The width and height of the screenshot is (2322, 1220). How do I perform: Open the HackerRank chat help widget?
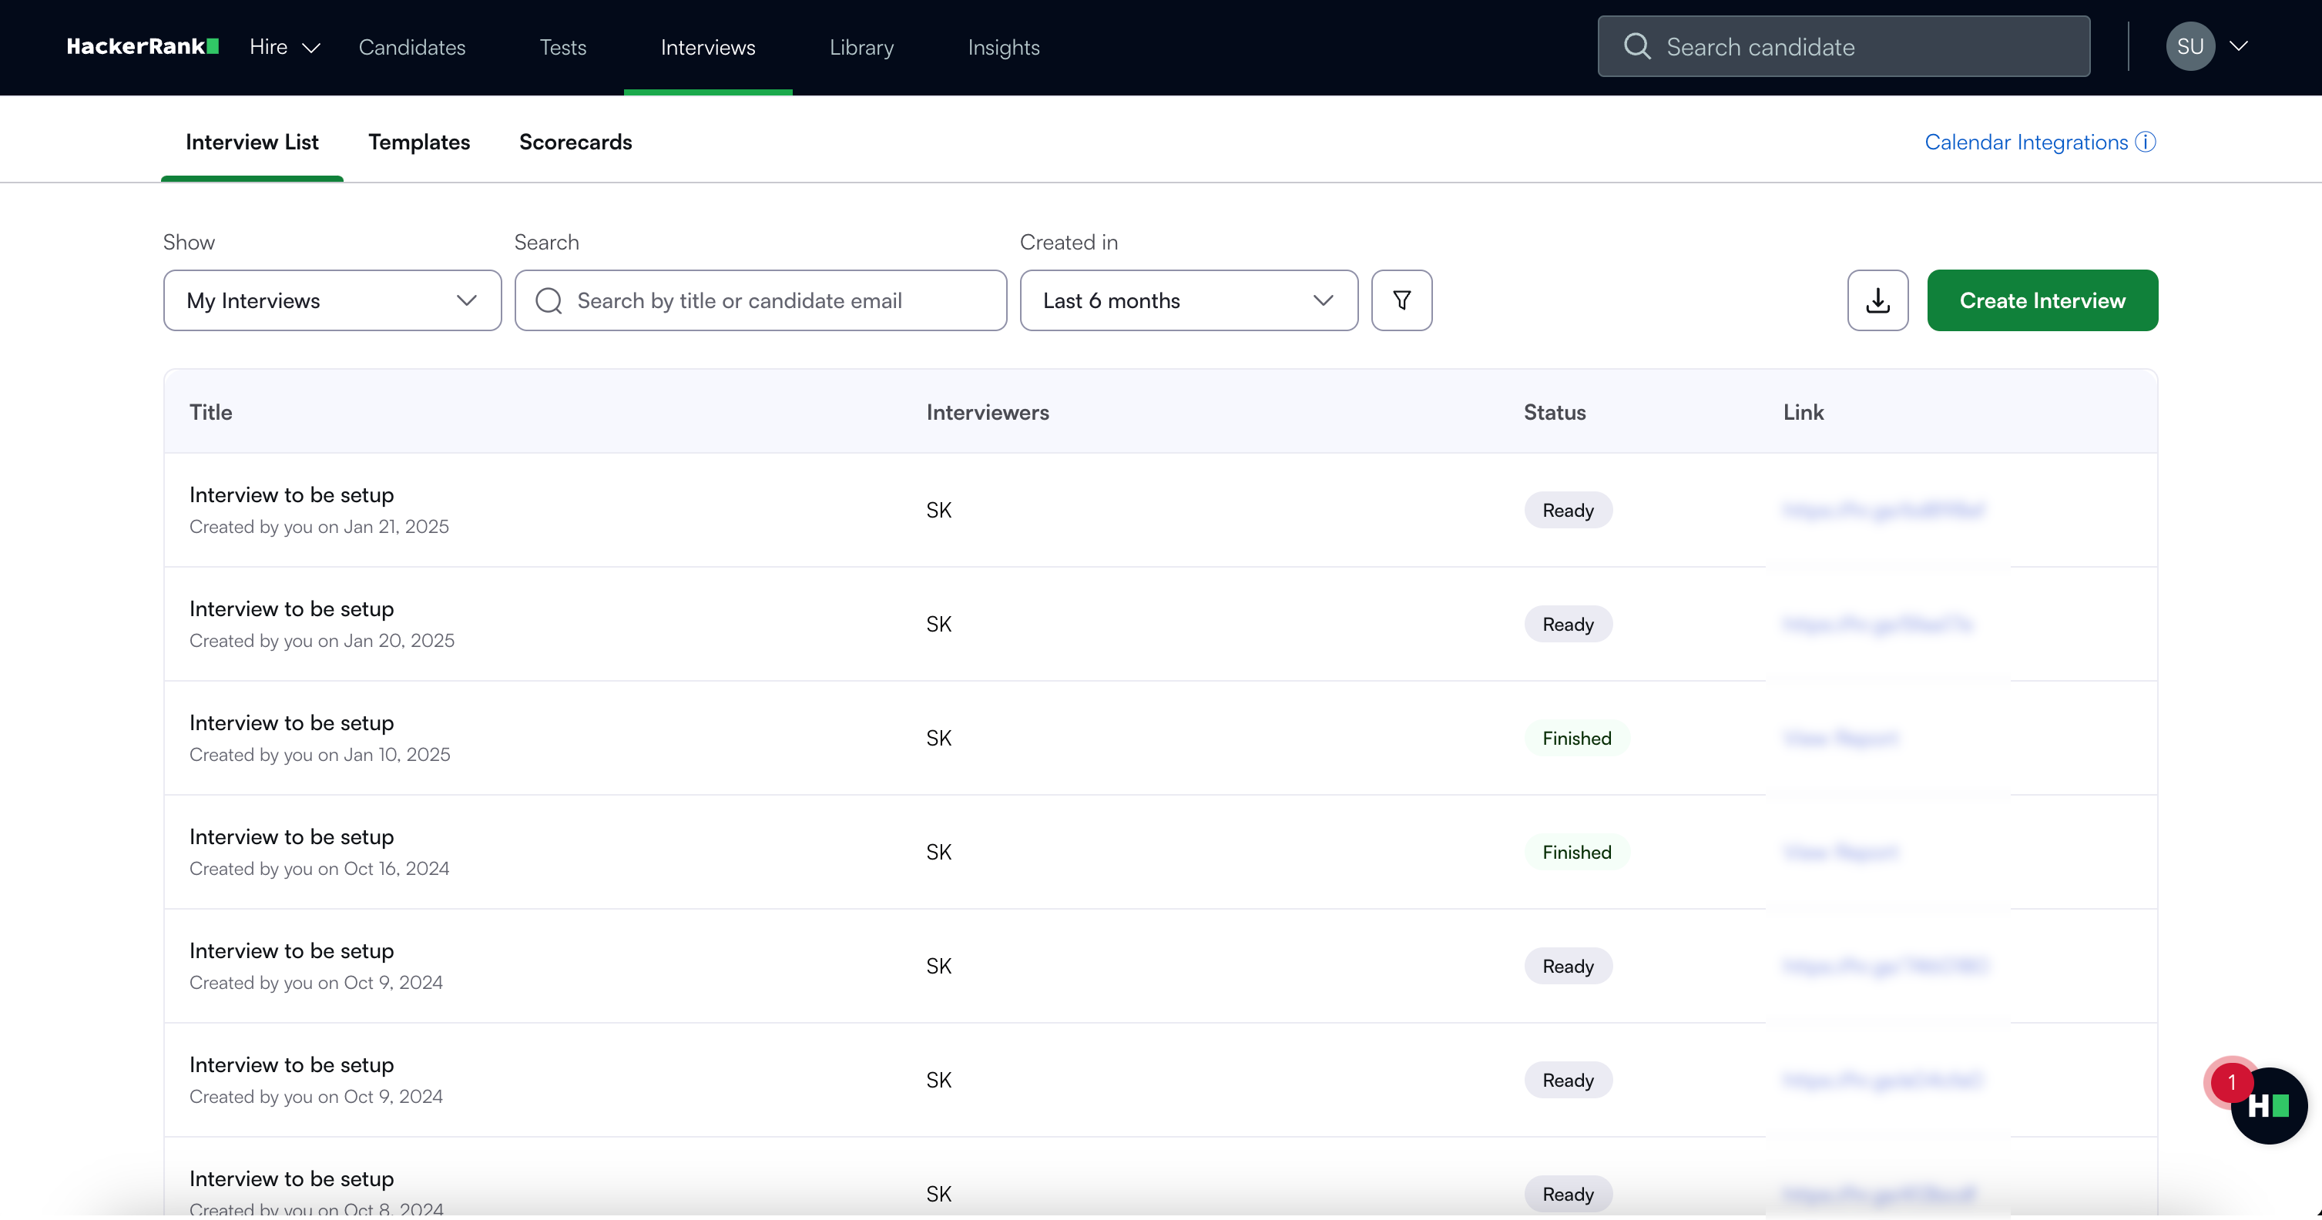[2270, 1108]
